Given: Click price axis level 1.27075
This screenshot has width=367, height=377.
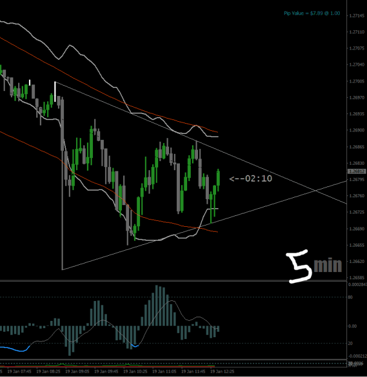Looking at the screenshot, I should 356,48.
